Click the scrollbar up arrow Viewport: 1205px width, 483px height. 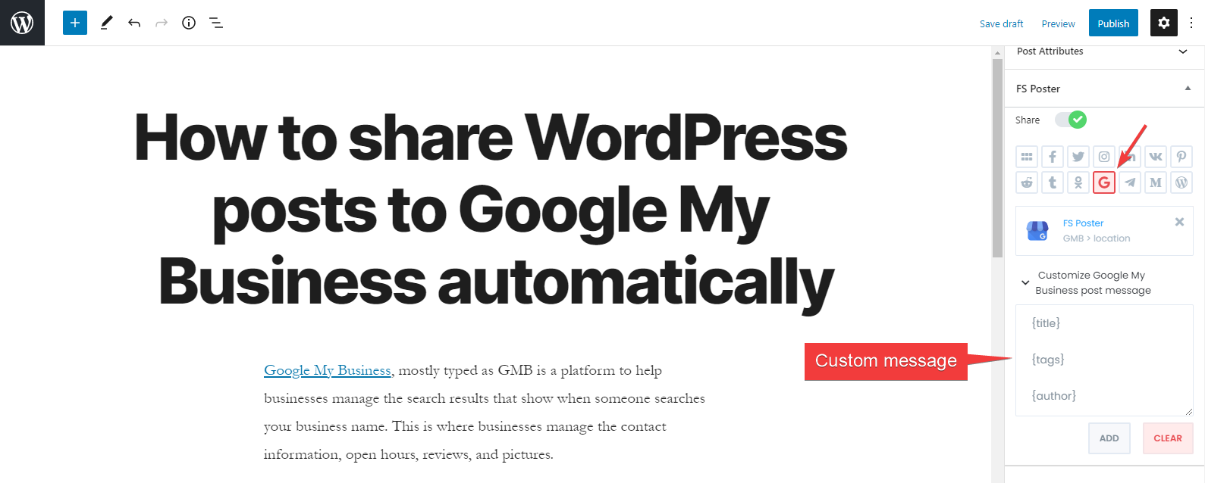point(998,52)
